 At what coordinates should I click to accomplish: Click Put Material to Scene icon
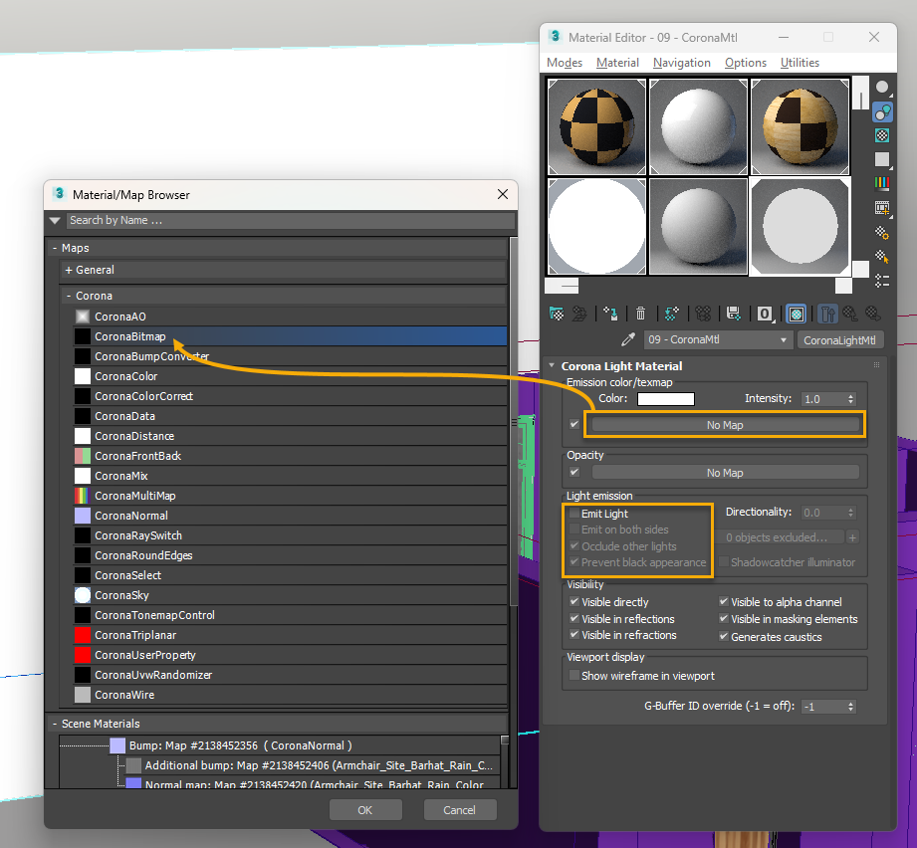(x=578, y=314)
